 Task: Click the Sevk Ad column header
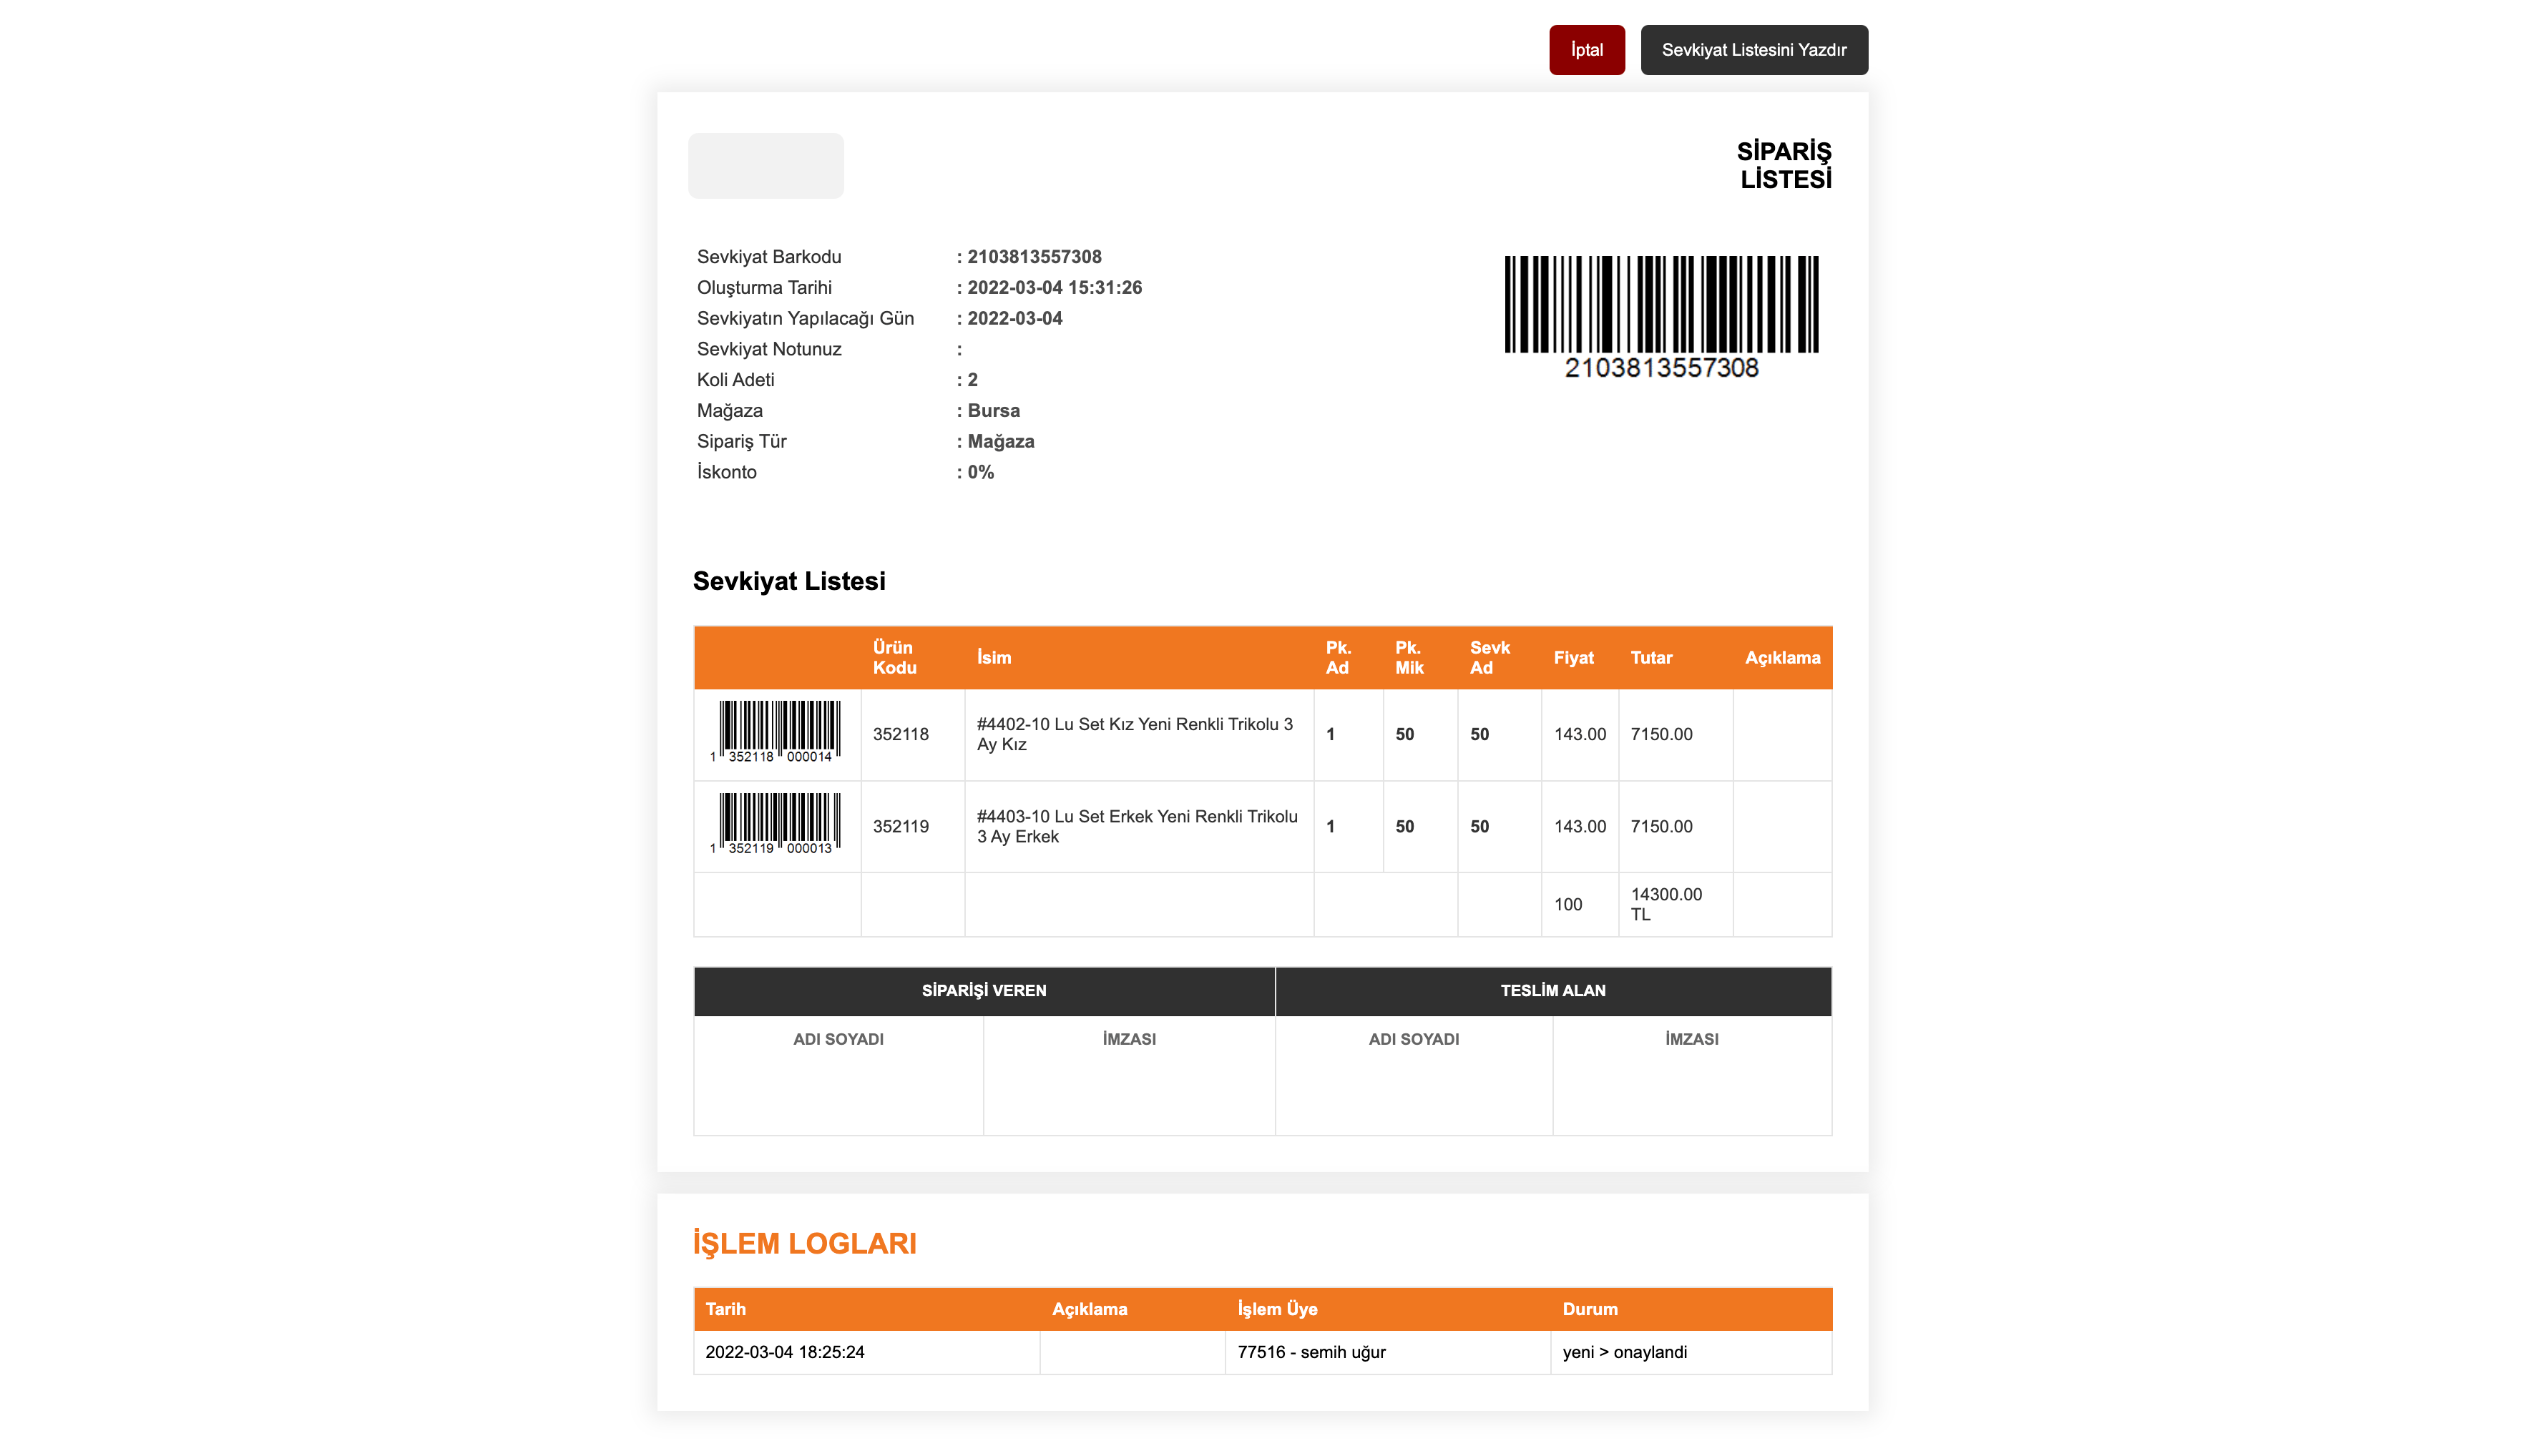click(x=1489, y=657)
